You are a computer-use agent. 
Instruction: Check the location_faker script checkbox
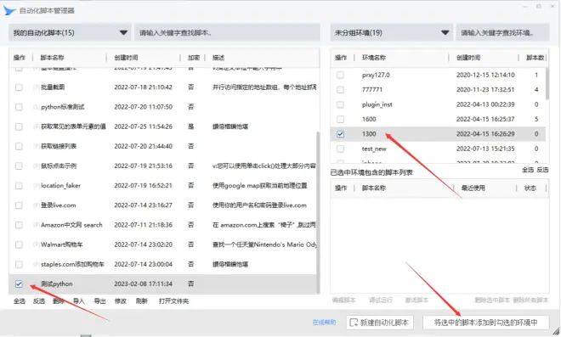19,185
